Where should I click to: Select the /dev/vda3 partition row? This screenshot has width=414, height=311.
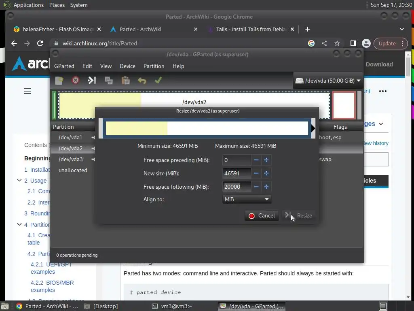[73, 159]
